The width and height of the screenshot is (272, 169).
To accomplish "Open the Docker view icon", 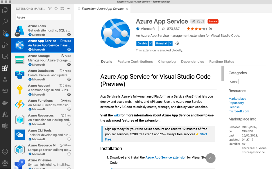I will [x=5, y=103].
